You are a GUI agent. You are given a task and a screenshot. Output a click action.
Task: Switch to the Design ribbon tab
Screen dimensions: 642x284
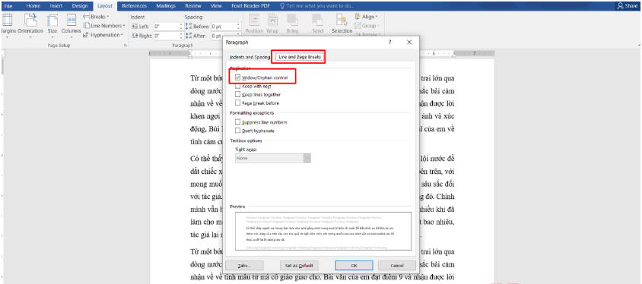point(79,6)
